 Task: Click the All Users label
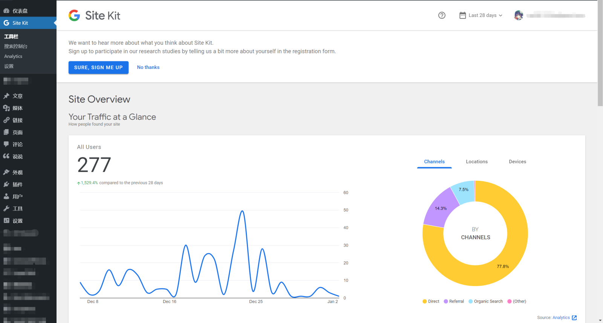point(89,147)
